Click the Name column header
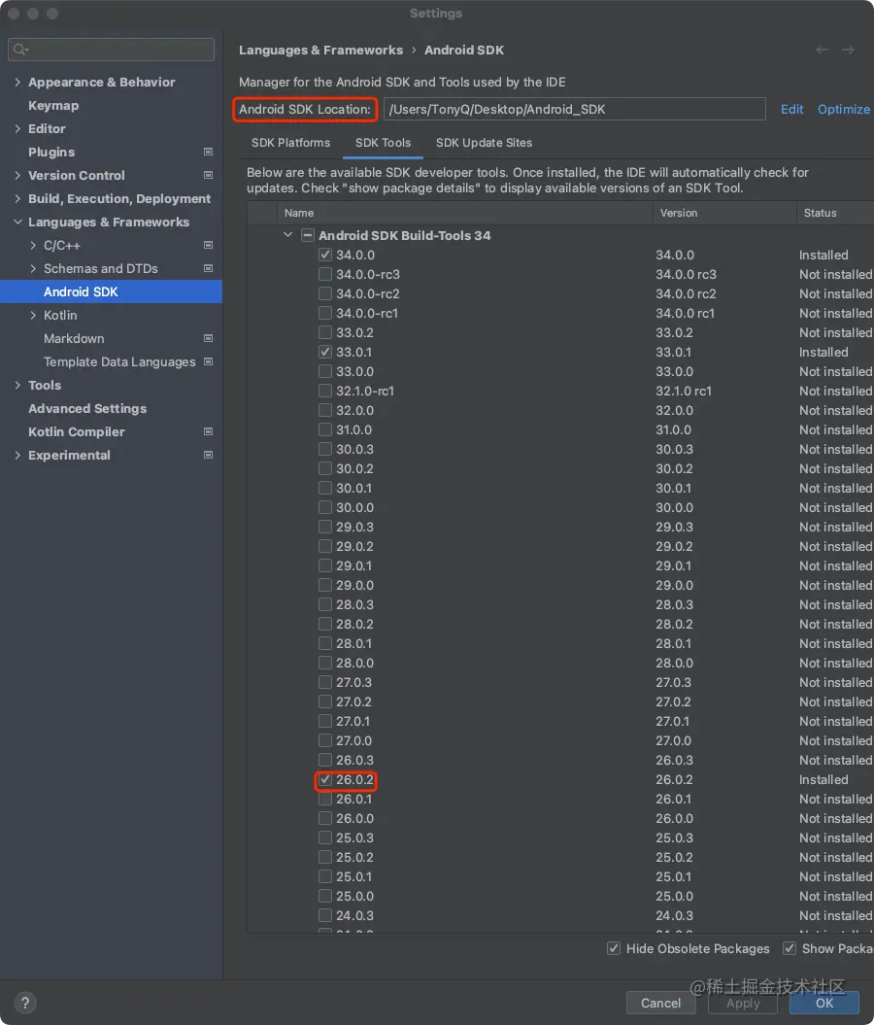This screenshot has height=1025, width=874. tap(298, 213)
